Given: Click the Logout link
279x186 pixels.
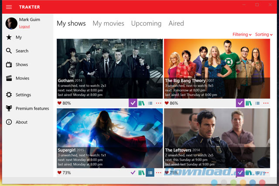Looking at the screenshot, I should pyautogui.click(x=24, y=26).
